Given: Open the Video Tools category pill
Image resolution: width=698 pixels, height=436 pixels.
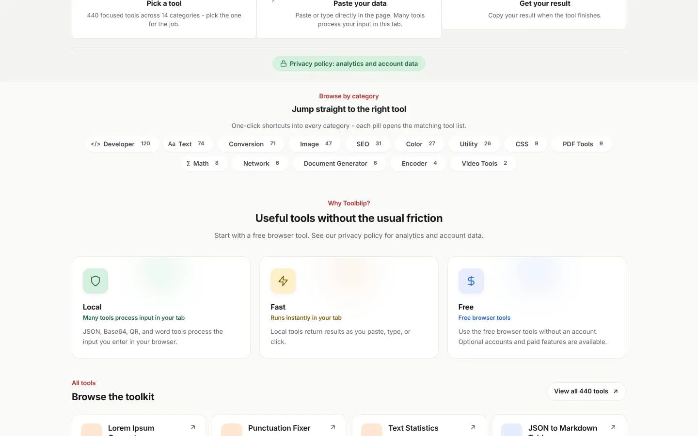Looking at the screenshot, I should [x=483, y=163].
